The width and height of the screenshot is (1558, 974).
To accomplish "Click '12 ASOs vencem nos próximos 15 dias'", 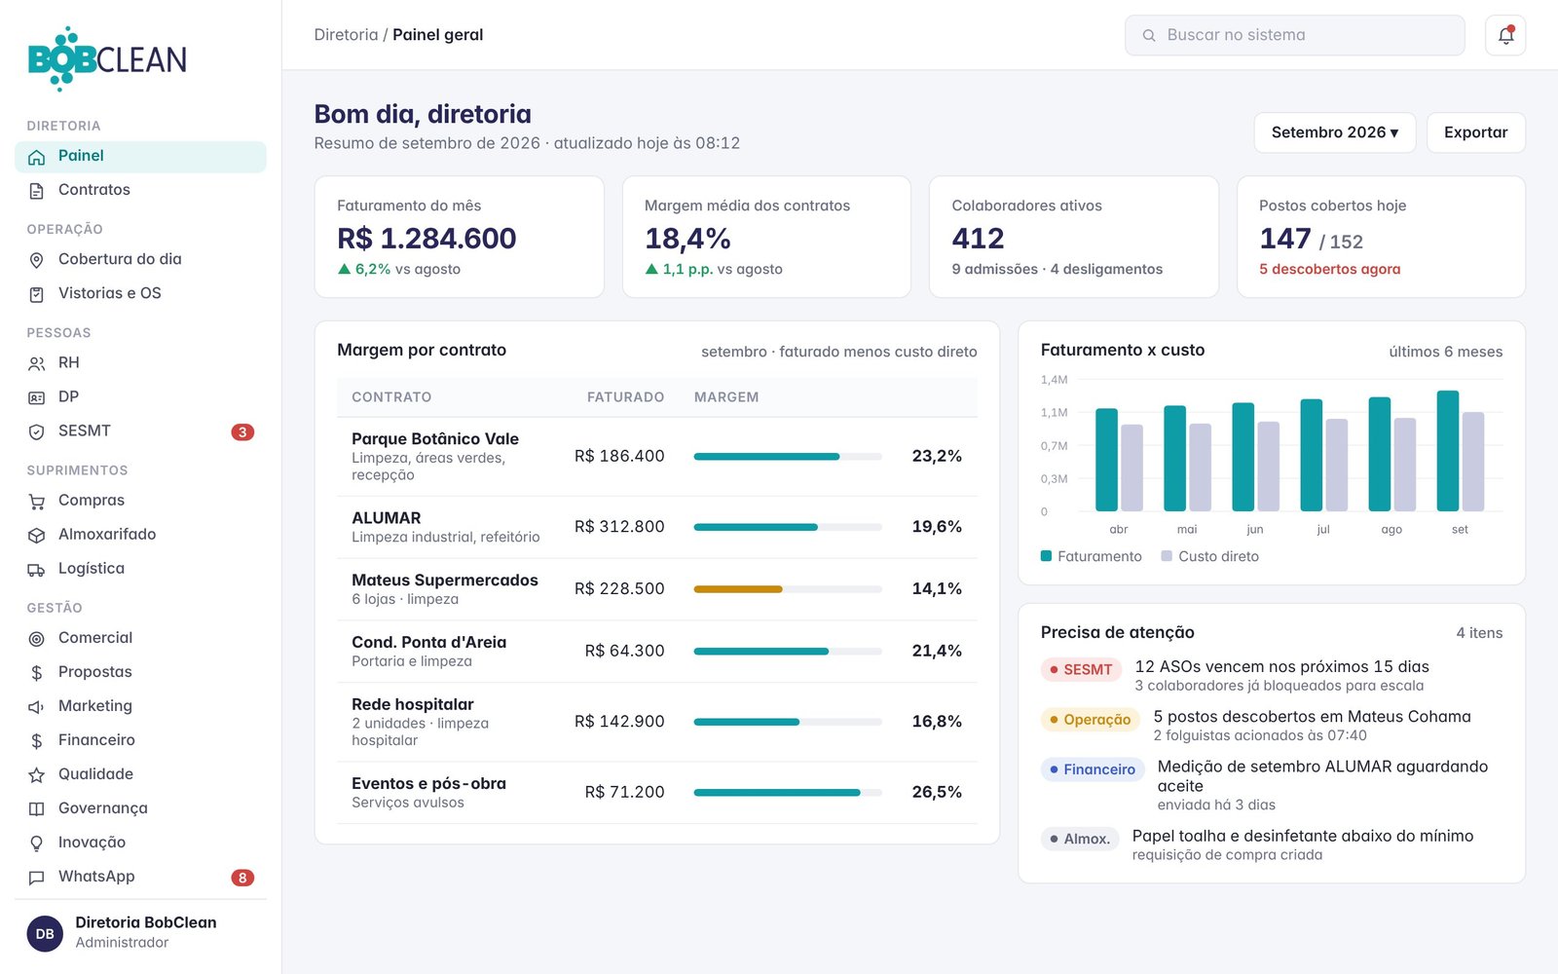I will (1281, 666).
